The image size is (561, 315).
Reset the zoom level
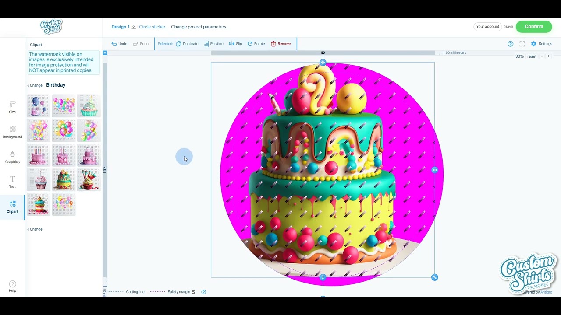pos(532,56)
